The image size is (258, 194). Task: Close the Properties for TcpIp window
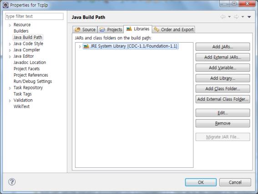coord(247,4)
